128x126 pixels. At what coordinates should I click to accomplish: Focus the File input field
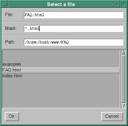73,15
